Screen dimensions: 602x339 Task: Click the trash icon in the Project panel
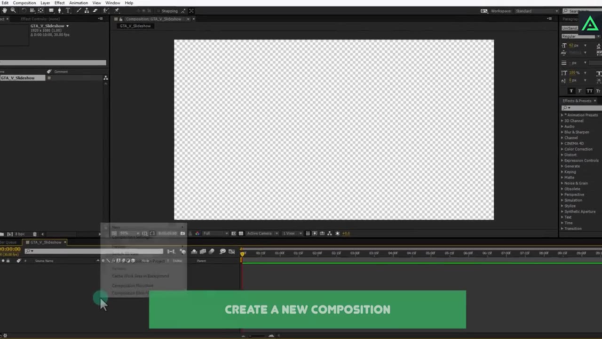pos(34,234)
